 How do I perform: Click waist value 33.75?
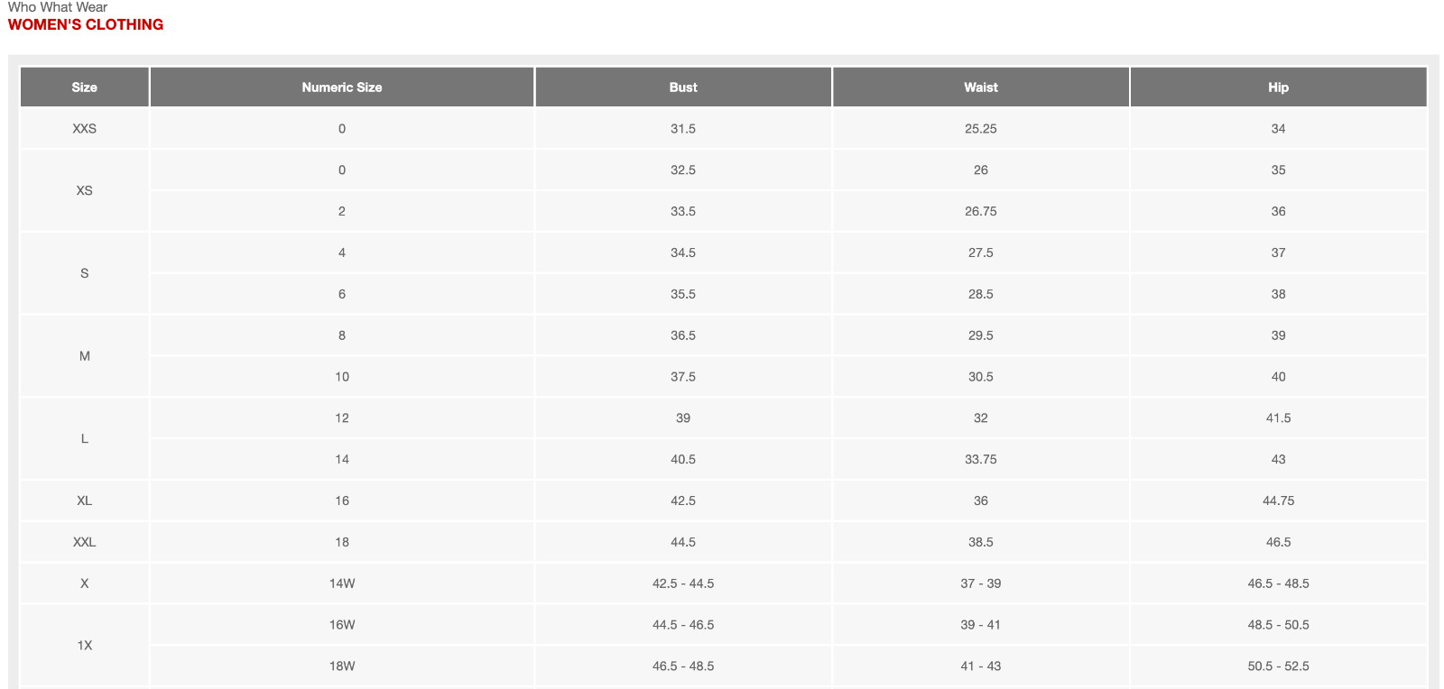point(981,459)
